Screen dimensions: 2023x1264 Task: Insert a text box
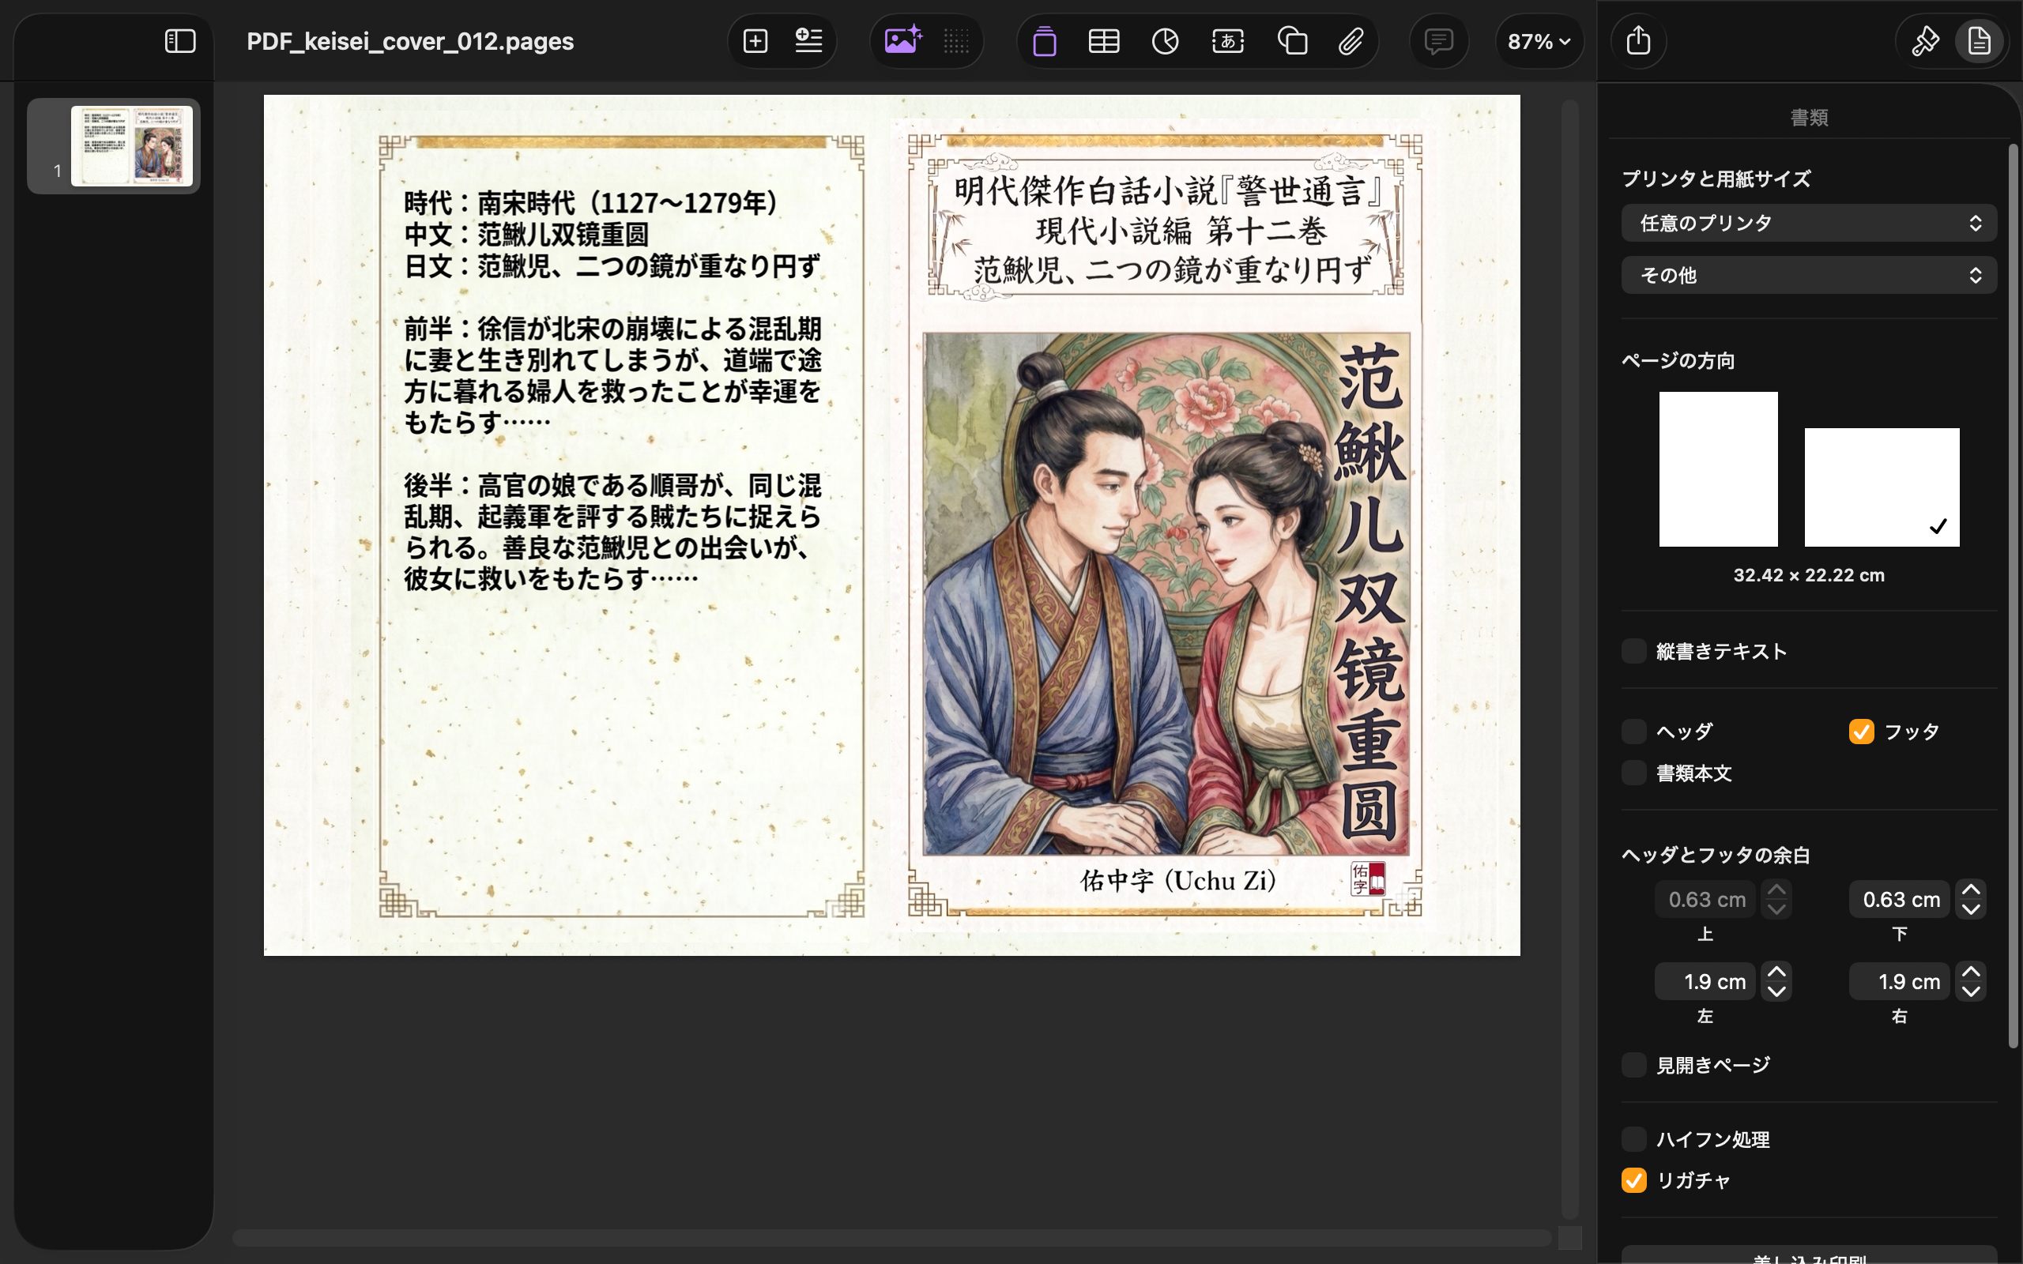1227,41
